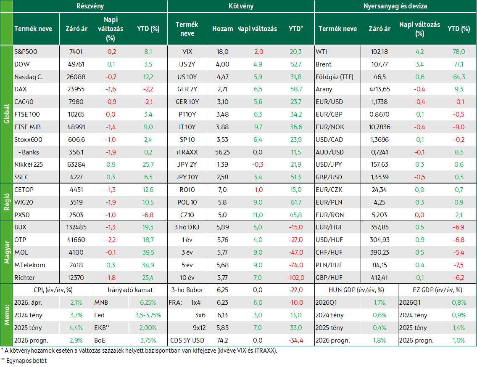The image size is (477, 367).
Task: Click the Régió side label
Action: pyautogui.click(x=6, y=202)
